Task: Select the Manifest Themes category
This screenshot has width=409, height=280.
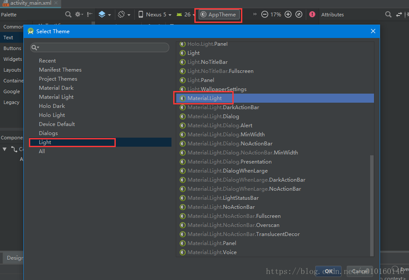Action: pyautogui.click(x=60, y=70)
